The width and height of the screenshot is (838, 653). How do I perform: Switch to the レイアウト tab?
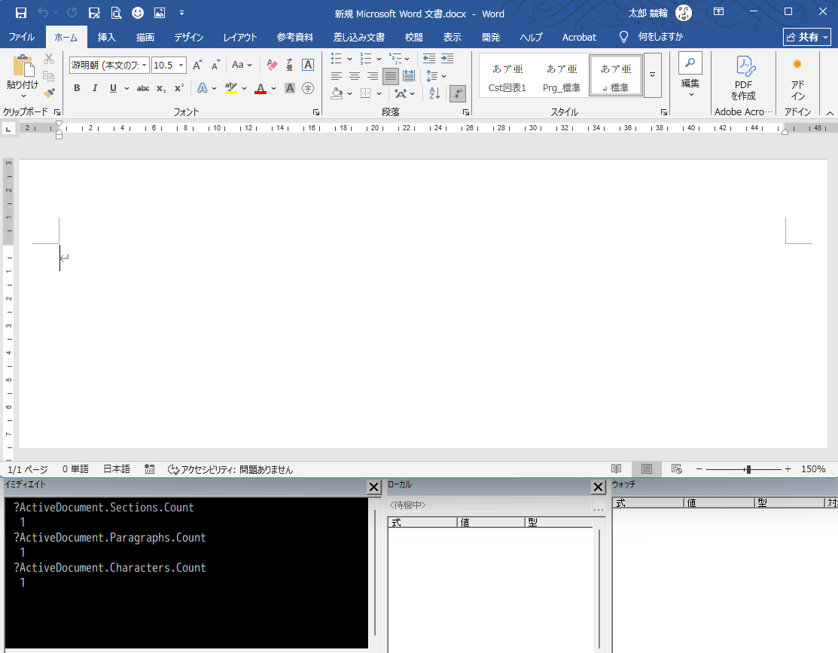coord(240,37)
